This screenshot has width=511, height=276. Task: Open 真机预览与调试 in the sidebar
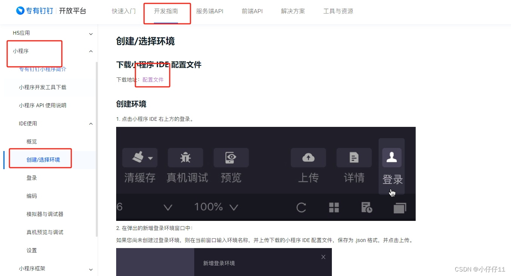coord(45,232)
